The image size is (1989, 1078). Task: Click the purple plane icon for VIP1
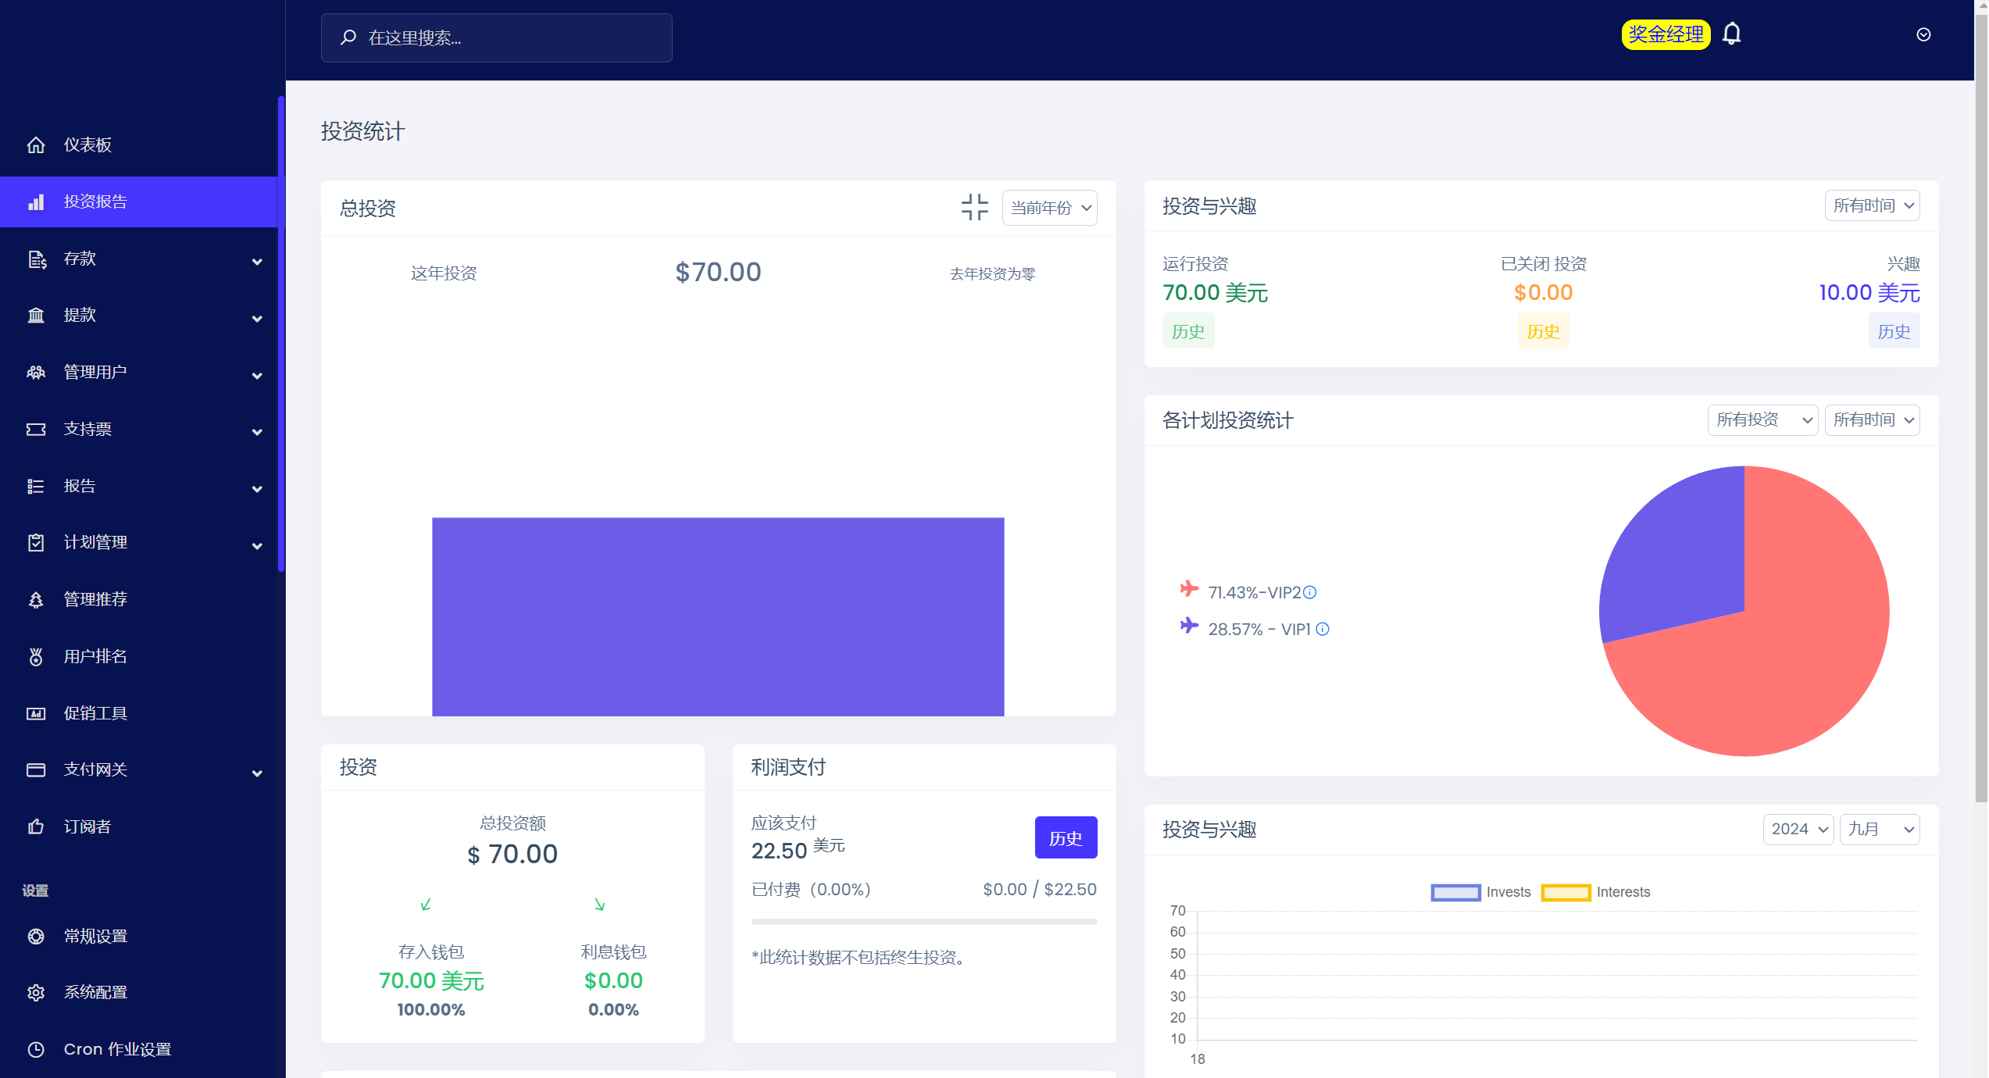tap(1189, 626)
